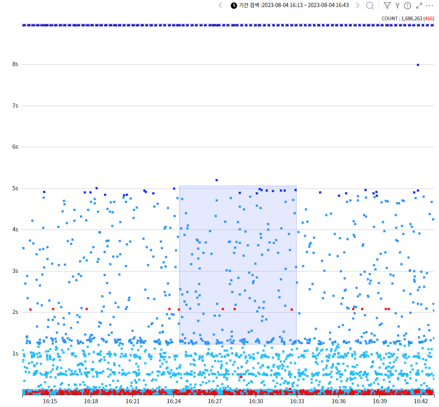Click the 16:15 time axis label
439x407 pixels.
tap(50, 401)
